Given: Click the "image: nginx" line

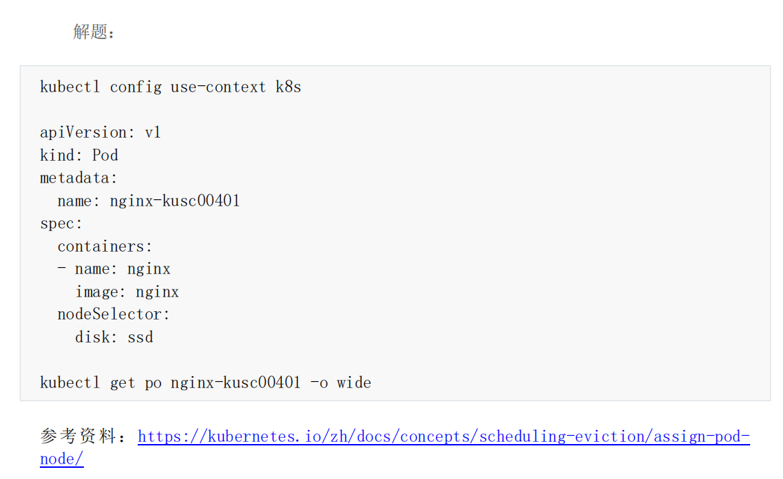Looking at the screenshot, I should [x=127, y=292].
